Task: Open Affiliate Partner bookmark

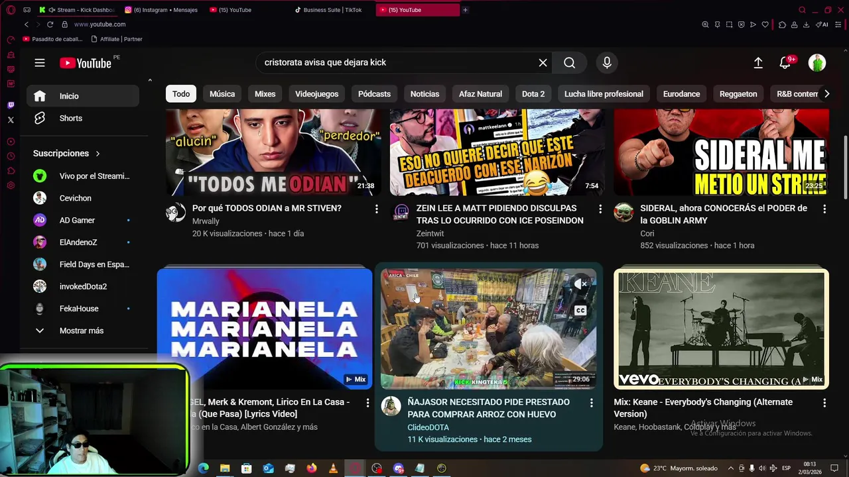Action: (x=117, y=39)
